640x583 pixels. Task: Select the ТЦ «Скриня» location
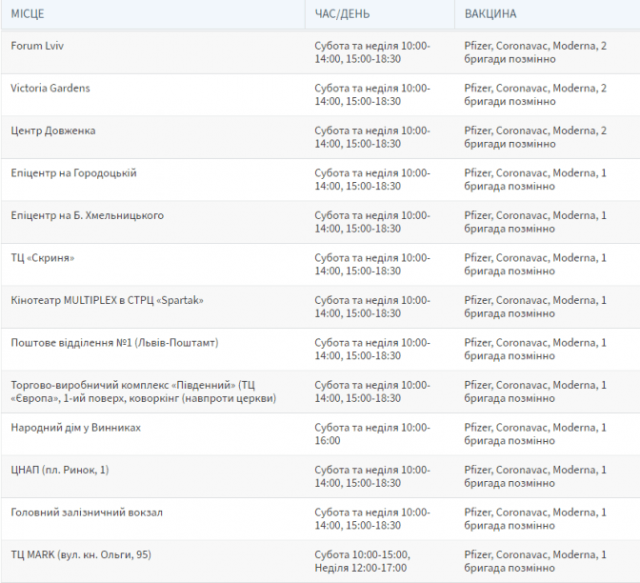click(43, 257)
